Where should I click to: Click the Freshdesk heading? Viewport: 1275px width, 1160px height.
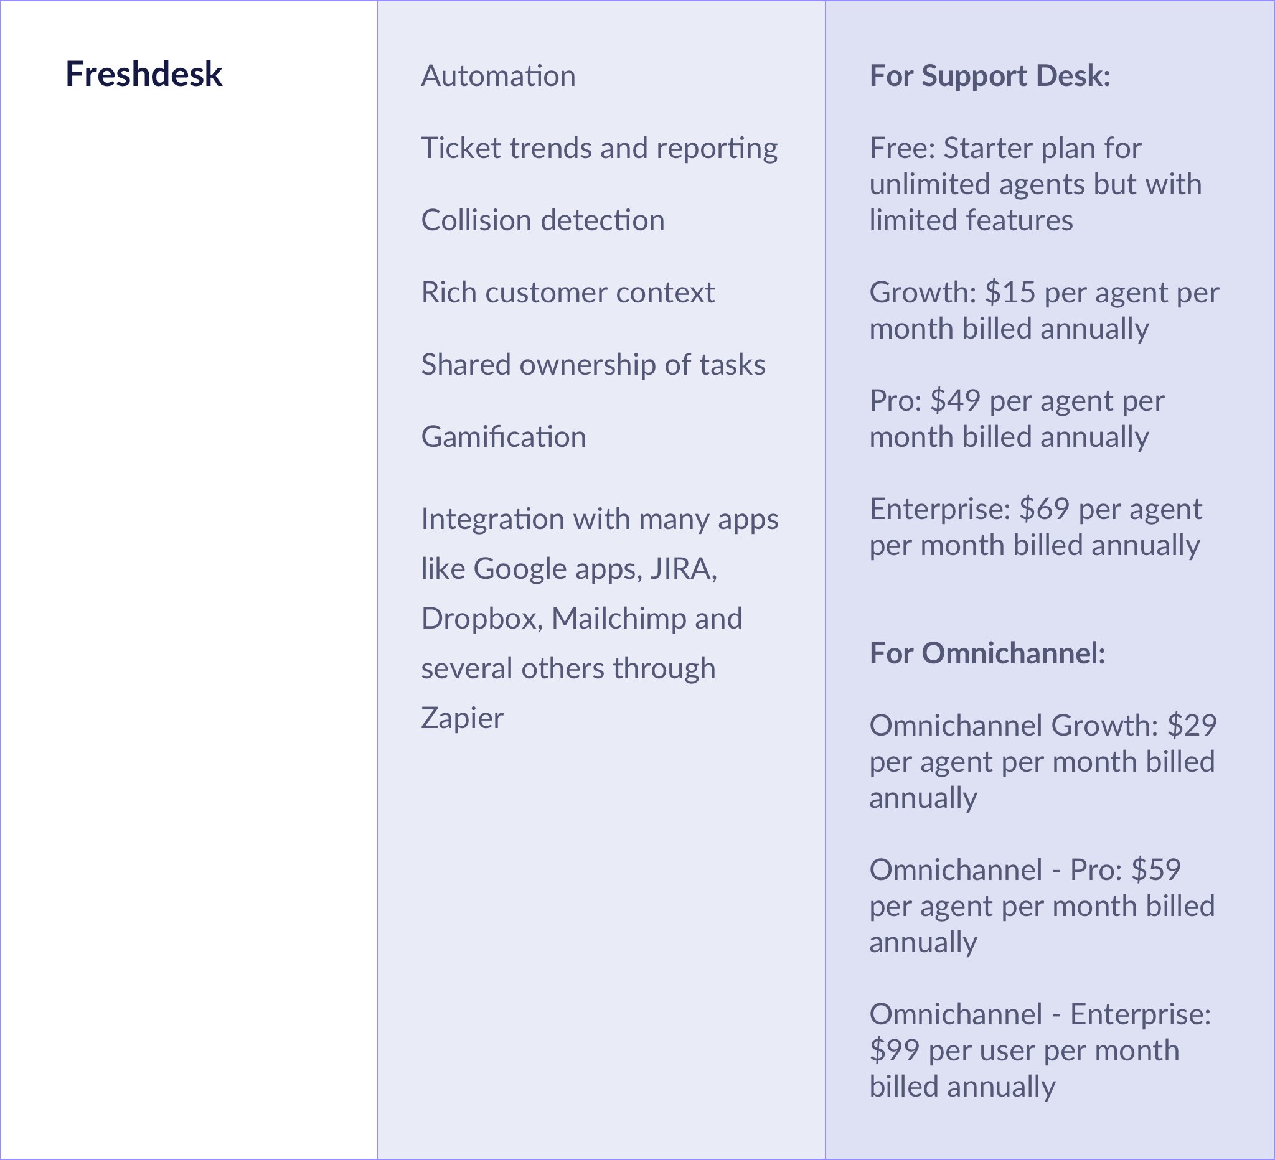point(144,74)
